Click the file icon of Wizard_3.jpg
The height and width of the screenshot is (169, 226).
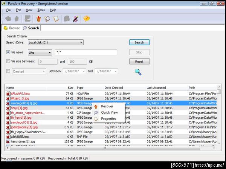coord(8,98)
